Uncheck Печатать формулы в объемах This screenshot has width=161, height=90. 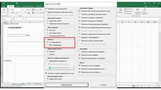pyautogui.click(x=80, y=21)
